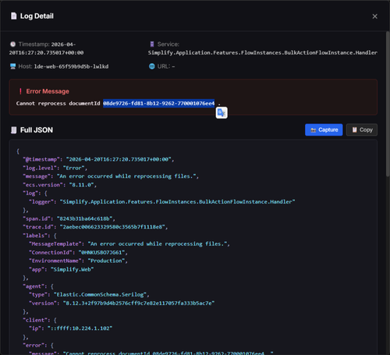Click the ConnectionId value in JSON
Screen dimensions: 390x355
coord(103,252)
